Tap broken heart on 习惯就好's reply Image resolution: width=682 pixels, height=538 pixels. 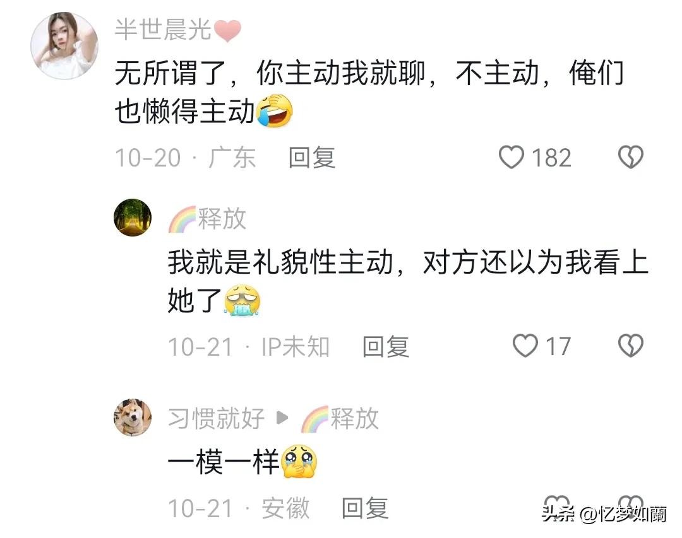[631, 504]
